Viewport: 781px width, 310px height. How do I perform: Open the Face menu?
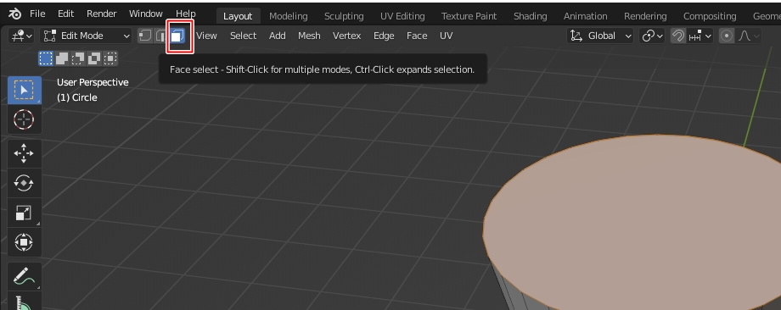(x=417, y=36)
